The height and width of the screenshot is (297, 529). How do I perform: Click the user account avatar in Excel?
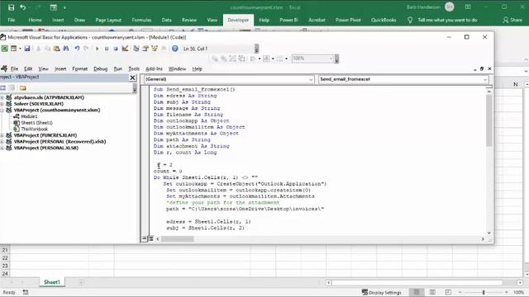(450, 7)
